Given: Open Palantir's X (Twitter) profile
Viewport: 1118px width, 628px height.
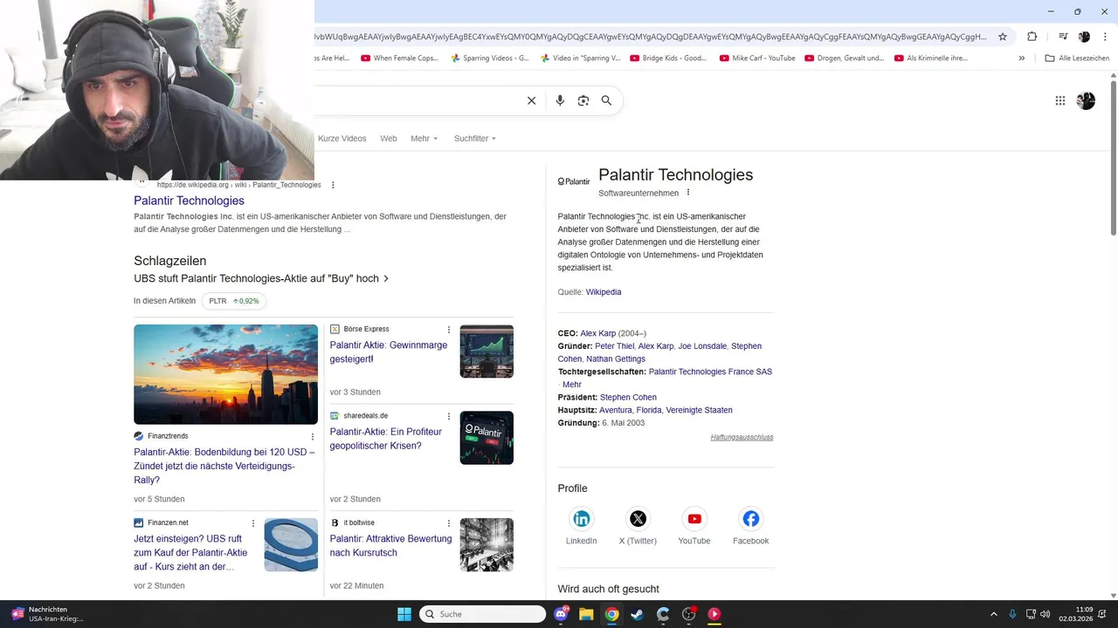Looking at the screenshot, I should [638, 519].
